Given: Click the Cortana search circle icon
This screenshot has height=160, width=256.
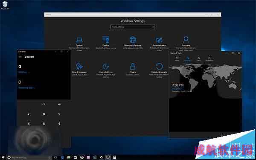Looking at the screenshot, I should coord(9,157).
